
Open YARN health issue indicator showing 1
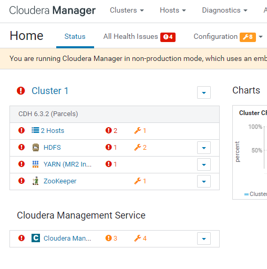click(111, 164)
